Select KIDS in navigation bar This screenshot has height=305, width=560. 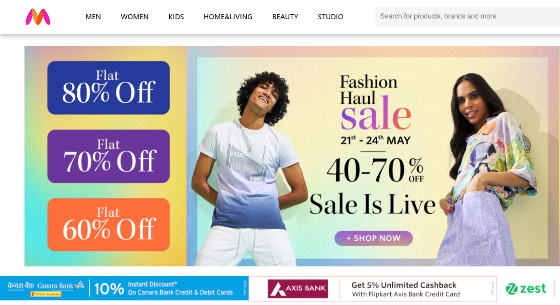click(x=176, y=17)
